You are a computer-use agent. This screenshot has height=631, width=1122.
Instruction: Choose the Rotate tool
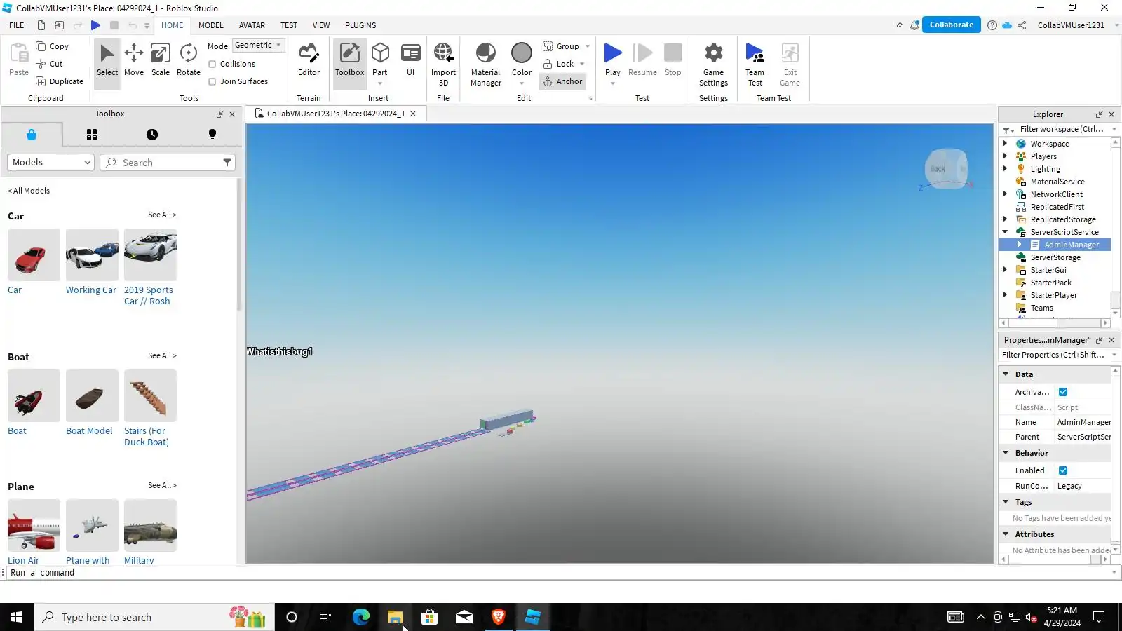[x=188, y=60]
